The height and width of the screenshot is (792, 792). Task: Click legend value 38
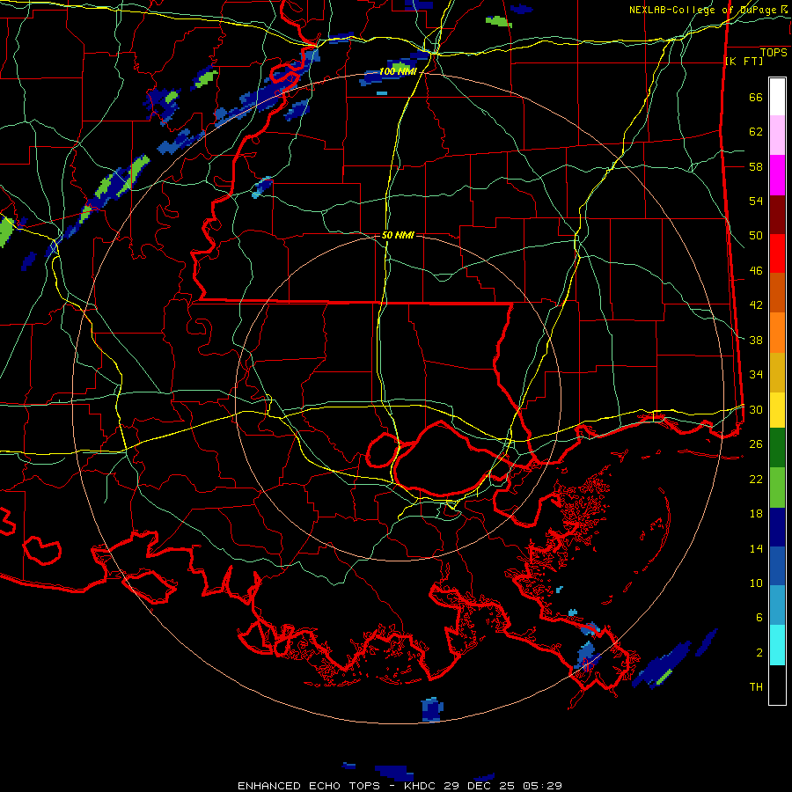756,340
